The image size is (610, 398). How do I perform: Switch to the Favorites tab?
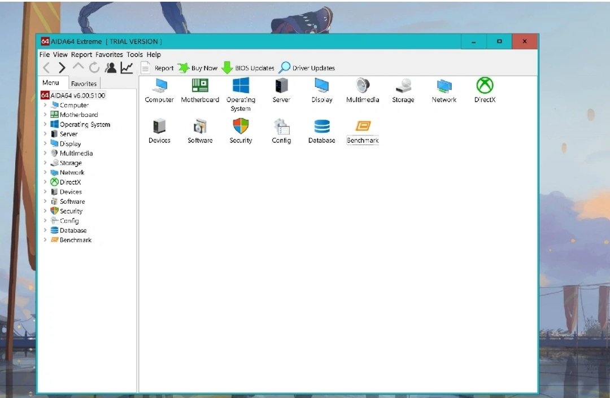point(84,84)
